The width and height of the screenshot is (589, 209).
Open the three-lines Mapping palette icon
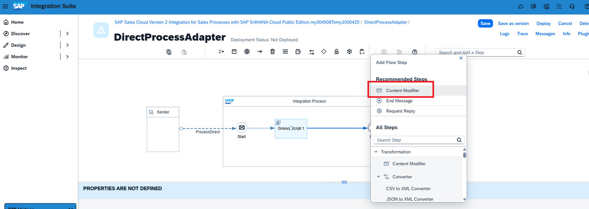point(286,52)
